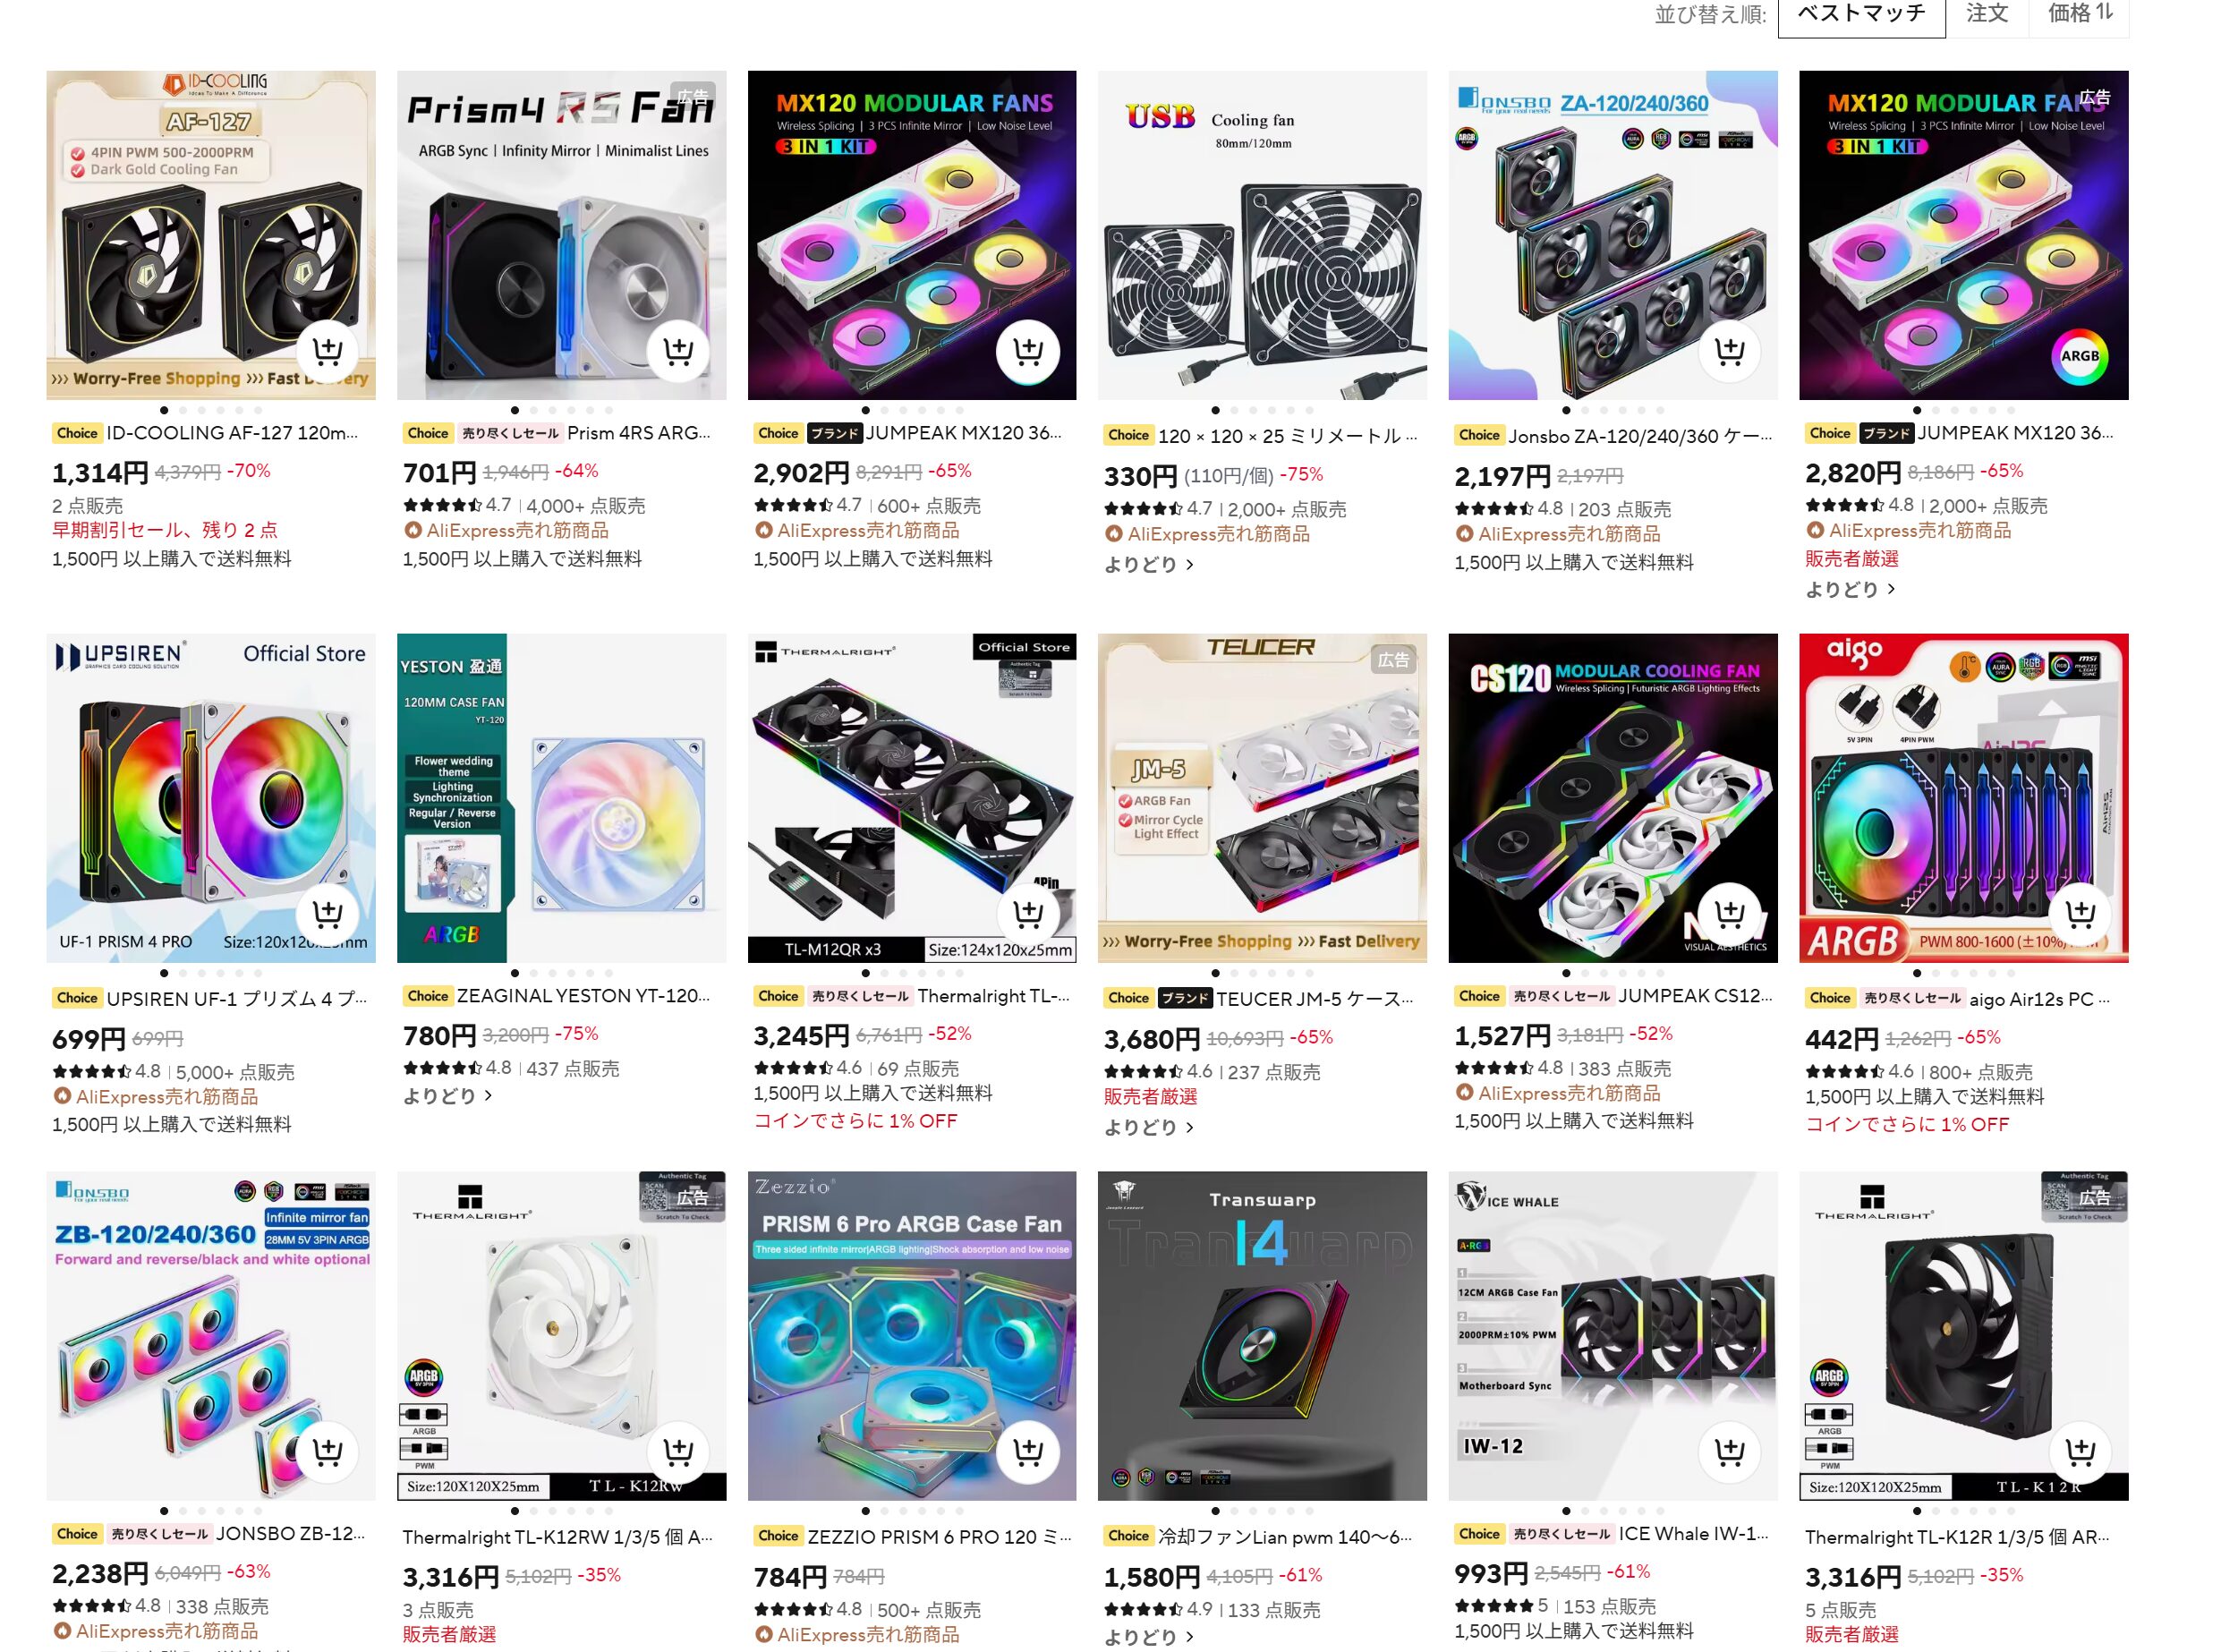Open the JUMPEAK CS120 product title link
2238x1652 pixels.
tap(1690, 996)
